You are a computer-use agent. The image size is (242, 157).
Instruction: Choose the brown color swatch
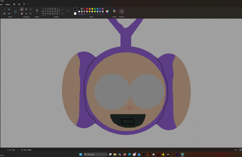tap(84, 11)
